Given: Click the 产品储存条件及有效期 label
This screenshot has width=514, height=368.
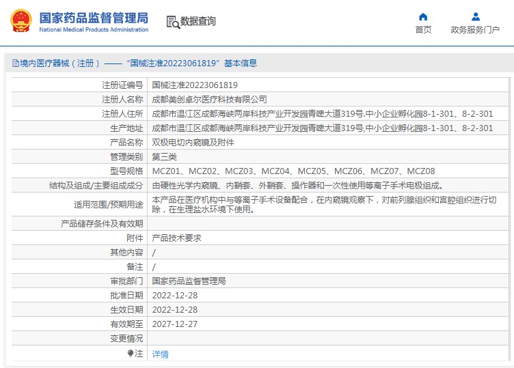Looking at the screenshot, I should coord(102,224).
